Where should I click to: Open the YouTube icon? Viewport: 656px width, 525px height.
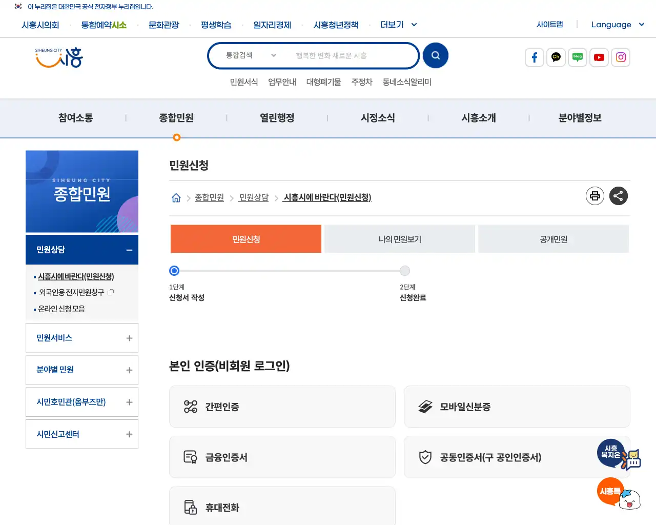click(599, 57)
